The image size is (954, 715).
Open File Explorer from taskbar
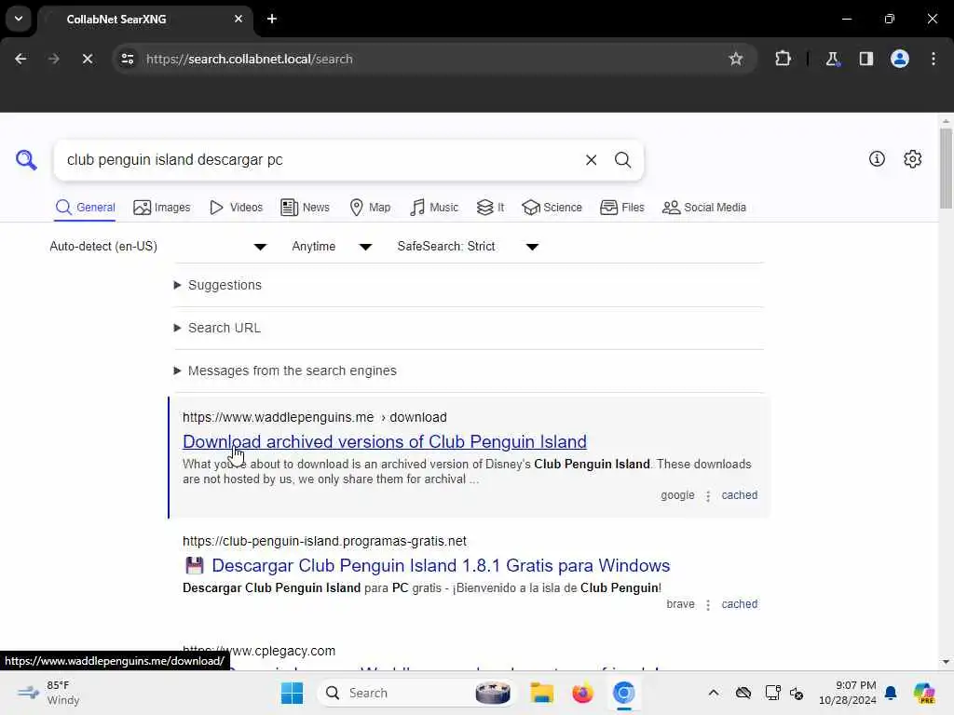click(x=541, y=693)
